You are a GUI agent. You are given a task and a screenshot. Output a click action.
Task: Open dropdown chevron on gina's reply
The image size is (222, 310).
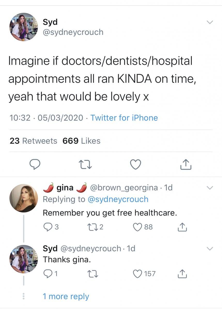[210, 187]
